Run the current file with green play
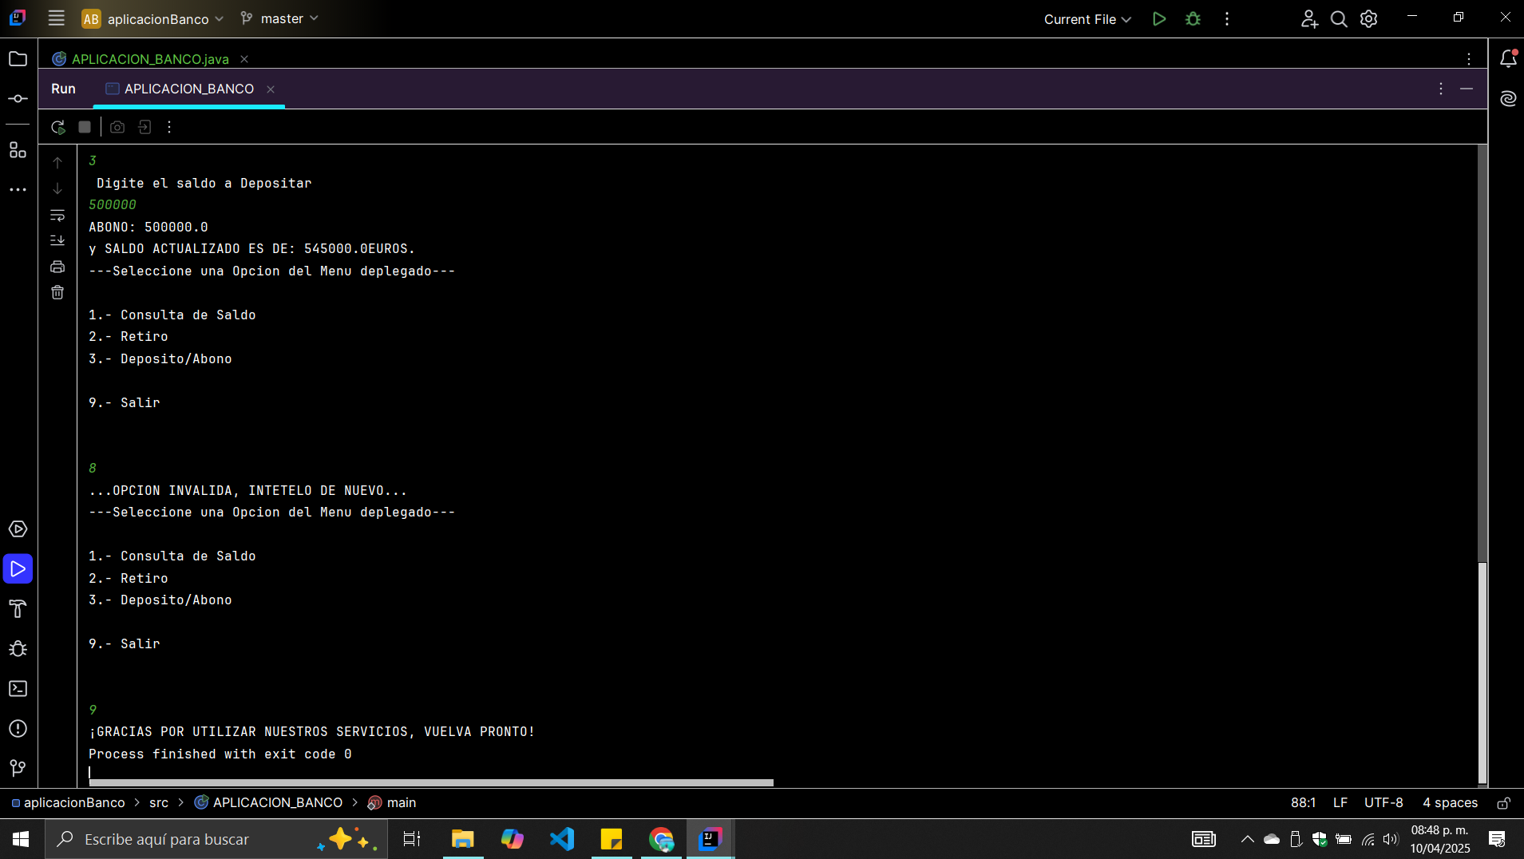 tap(1159, 18)
